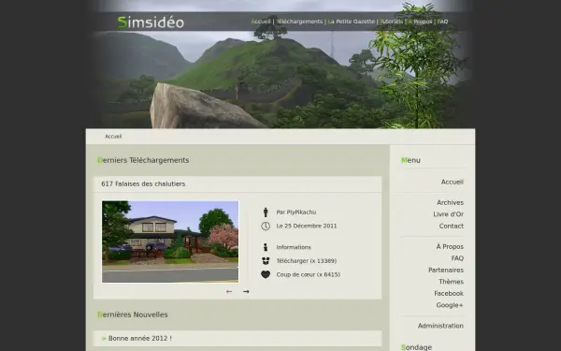Open À Propos in the sidebar Menu

point(450,247)
